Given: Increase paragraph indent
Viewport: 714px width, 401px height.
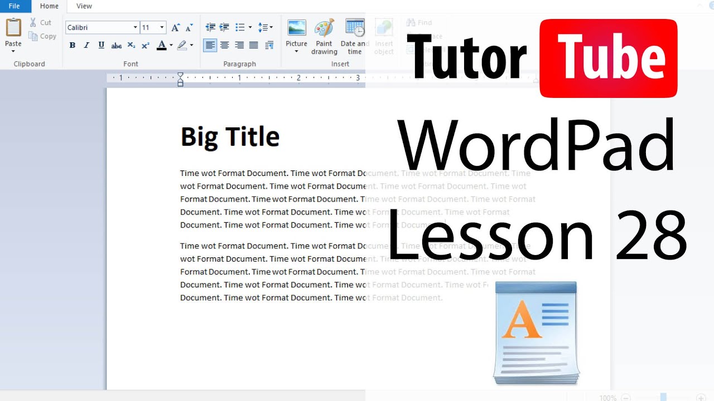Looking at the screenshot, I should pos(224,27).
